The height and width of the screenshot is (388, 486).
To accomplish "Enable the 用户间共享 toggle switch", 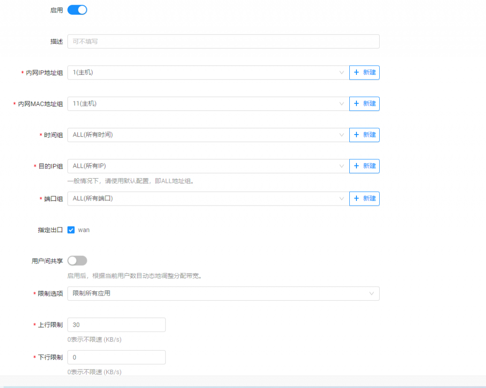I will [x=77, y=261].
